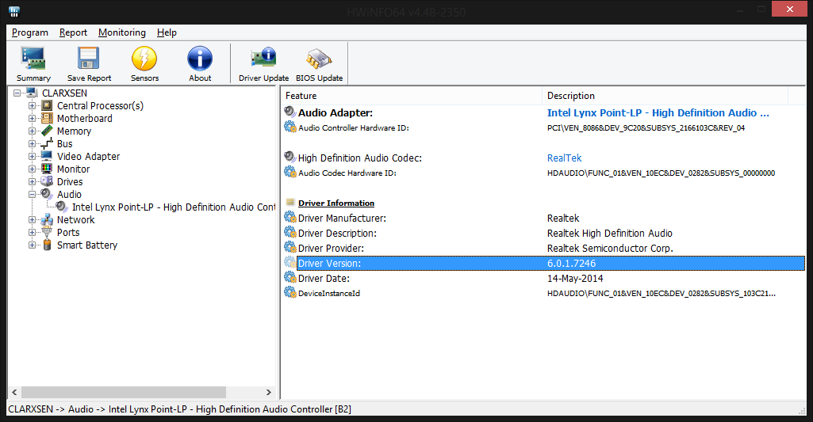Expand the Bus node

pos(33,144)
